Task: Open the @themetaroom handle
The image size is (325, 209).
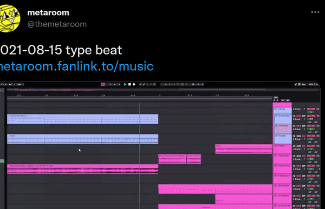Action: coord(57,24)
